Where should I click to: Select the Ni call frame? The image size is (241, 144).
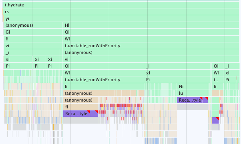click(x=193, y=86)
